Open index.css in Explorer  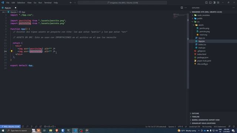point(202,44)
